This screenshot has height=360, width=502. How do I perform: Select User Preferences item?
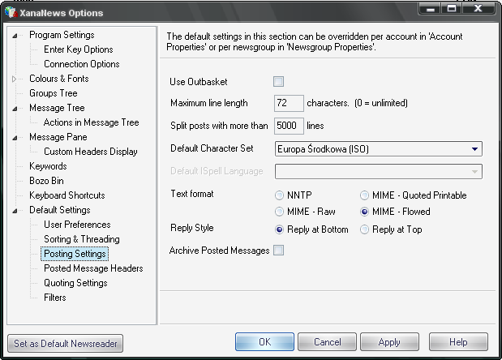(77, 225)
